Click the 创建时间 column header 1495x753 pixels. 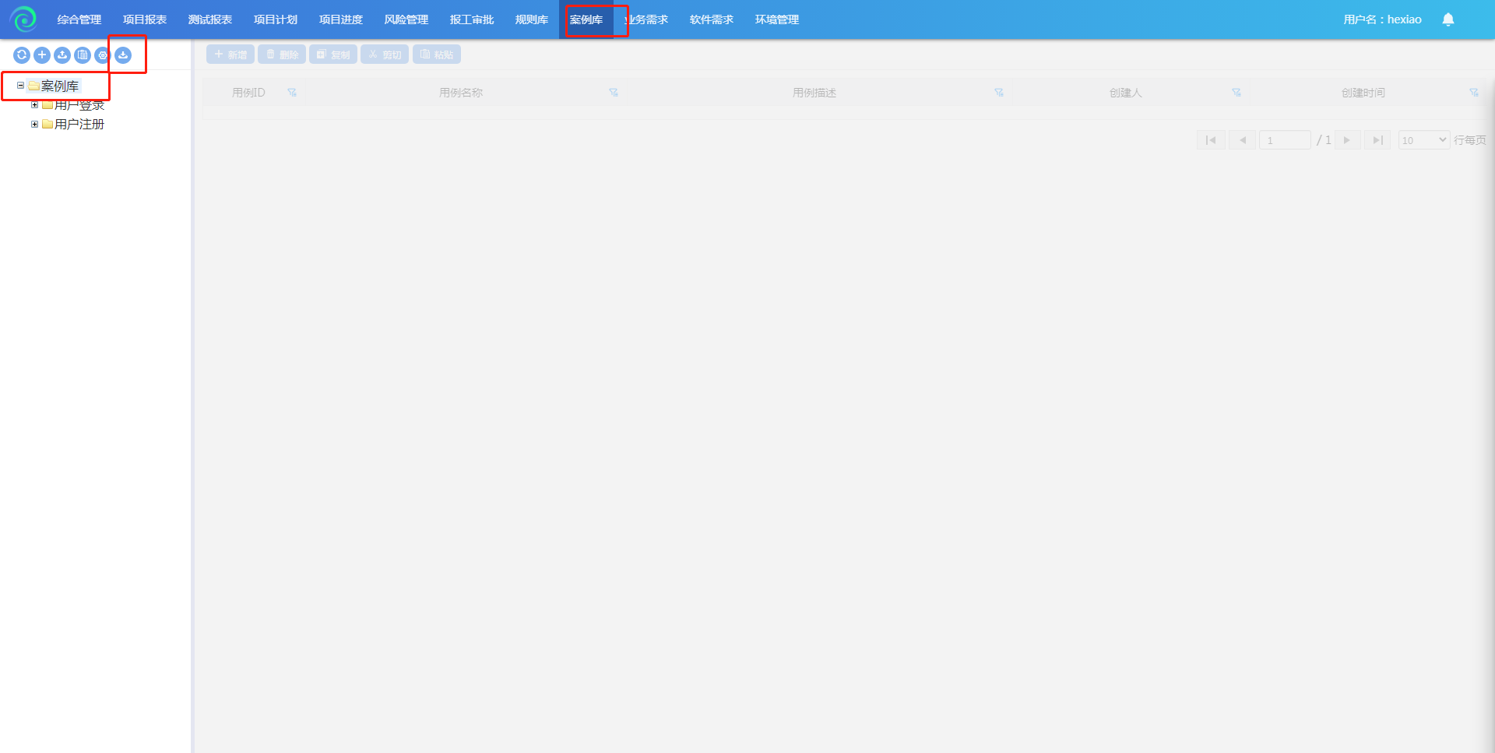1363,93
